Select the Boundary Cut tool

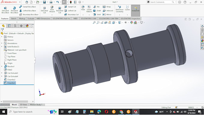(x=71, y=14)
